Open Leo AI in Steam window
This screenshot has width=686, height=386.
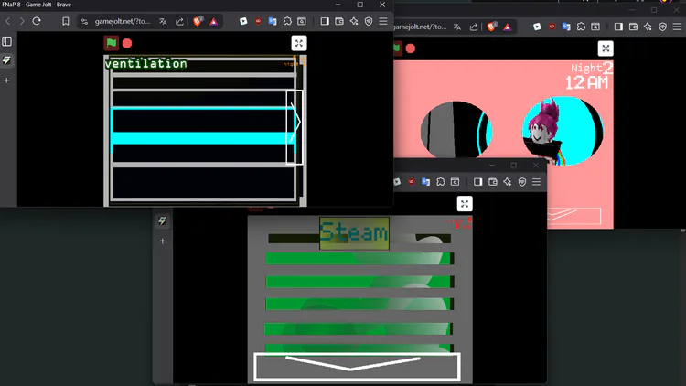[507, 182]
